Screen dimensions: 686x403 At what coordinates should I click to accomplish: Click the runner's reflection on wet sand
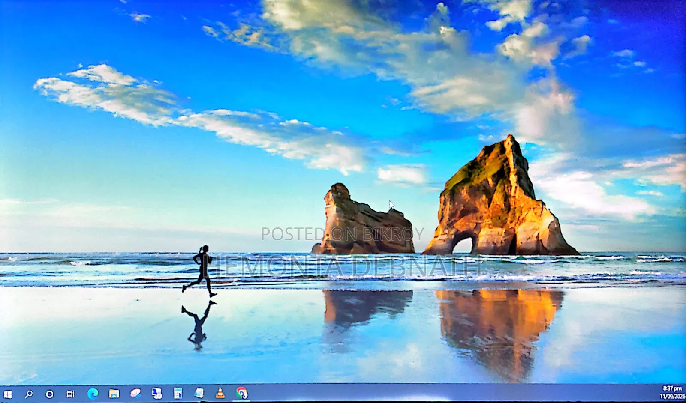point(198,325)
